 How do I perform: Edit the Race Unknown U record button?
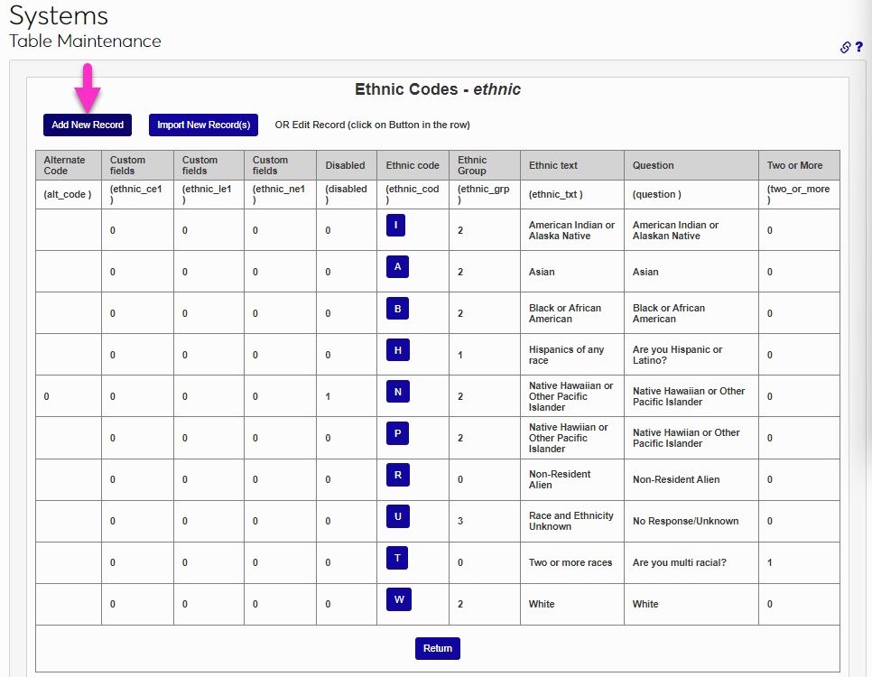click(397, 516)
